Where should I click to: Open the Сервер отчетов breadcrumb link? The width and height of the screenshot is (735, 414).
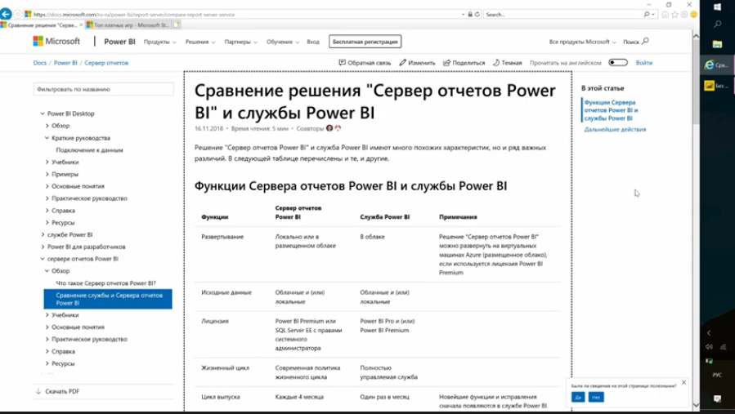click(106, 63)
